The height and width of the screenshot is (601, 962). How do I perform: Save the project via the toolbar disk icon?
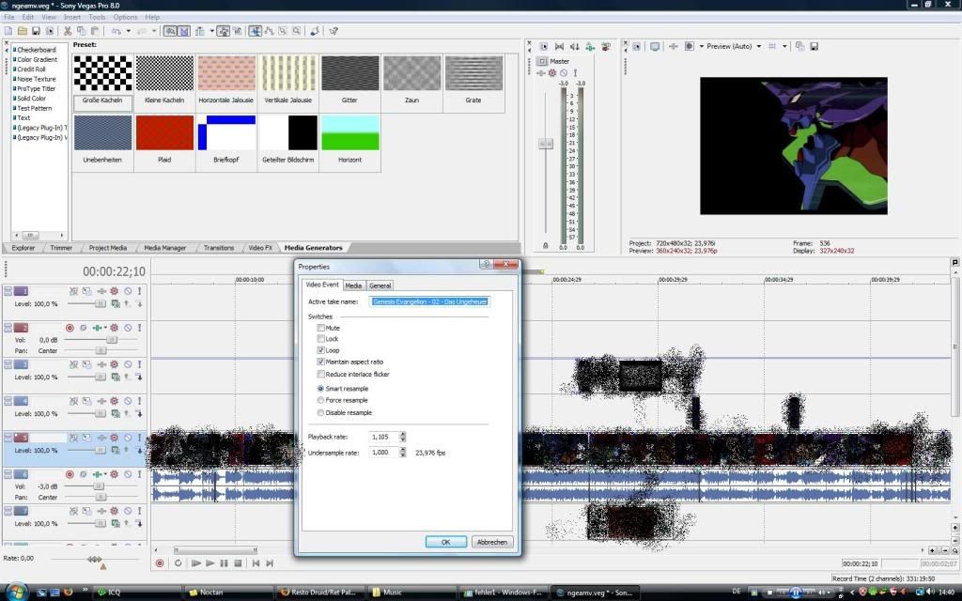coord(36,31)
